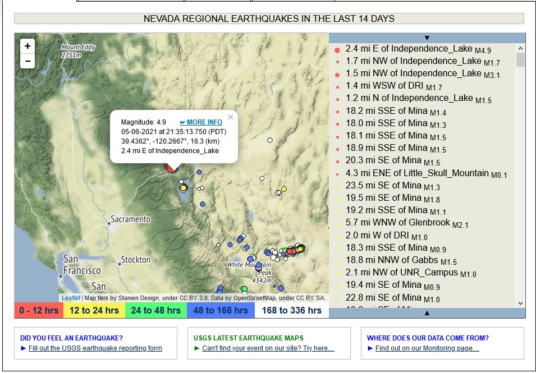Select 19.5 mi SE of Mina M1.8

coord(392,198)
